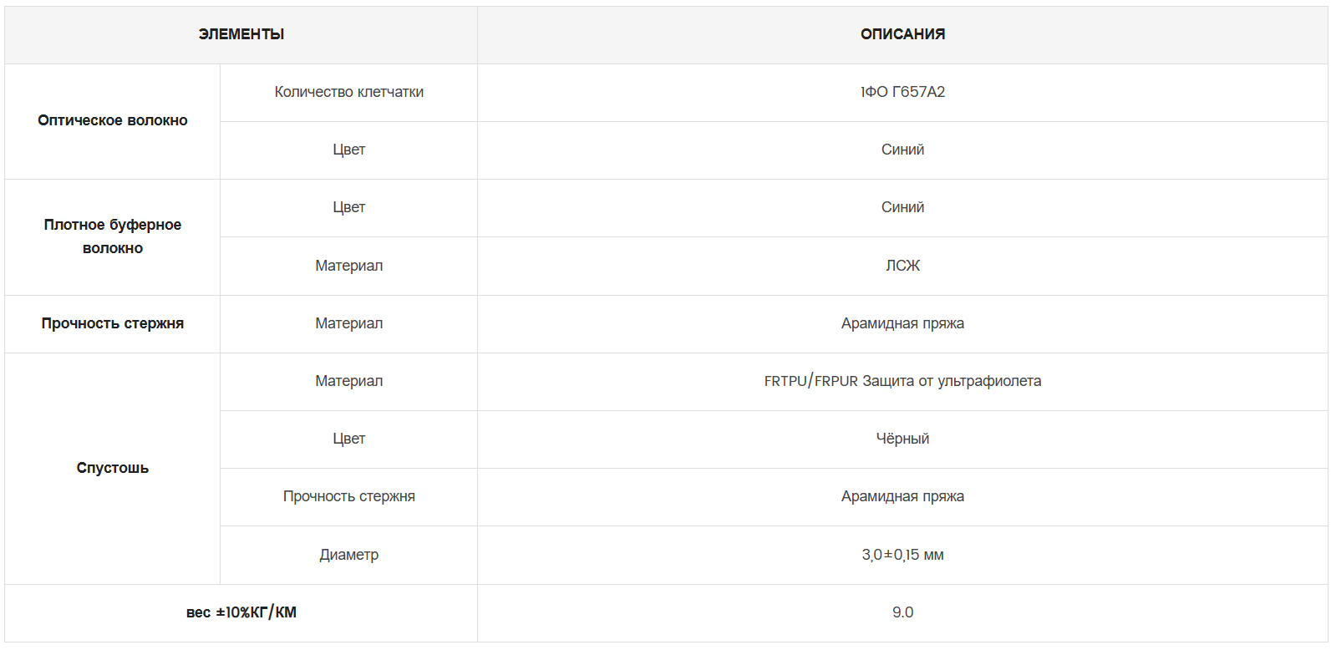This screenshot has width=1336, height=650.
Task: Click Материал cell beside FRTPU/FRPUR
Action: click(348, 381)
